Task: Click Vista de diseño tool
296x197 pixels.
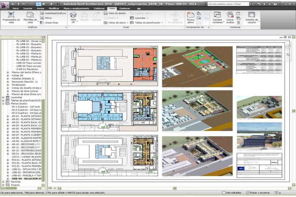Action: pyautogui.click(x=115, y=13)
